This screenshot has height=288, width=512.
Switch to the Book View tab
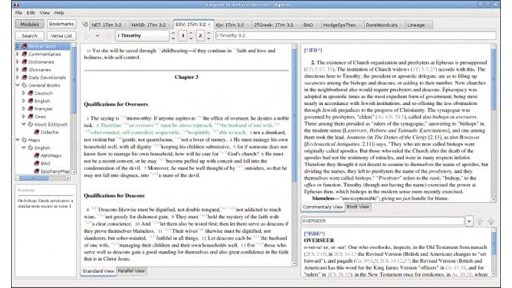pyautogui.click(x=359, y=206)
